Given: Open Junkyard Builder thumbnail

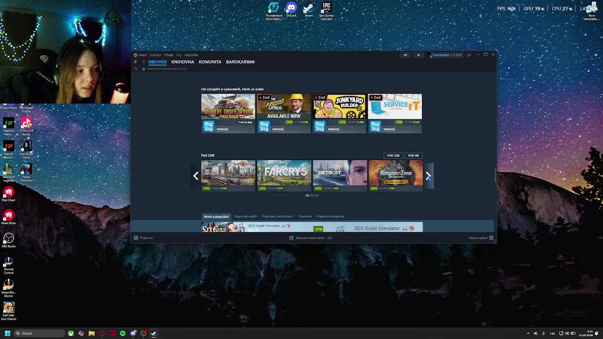Looking at the screenshot, I should point(339,106).
